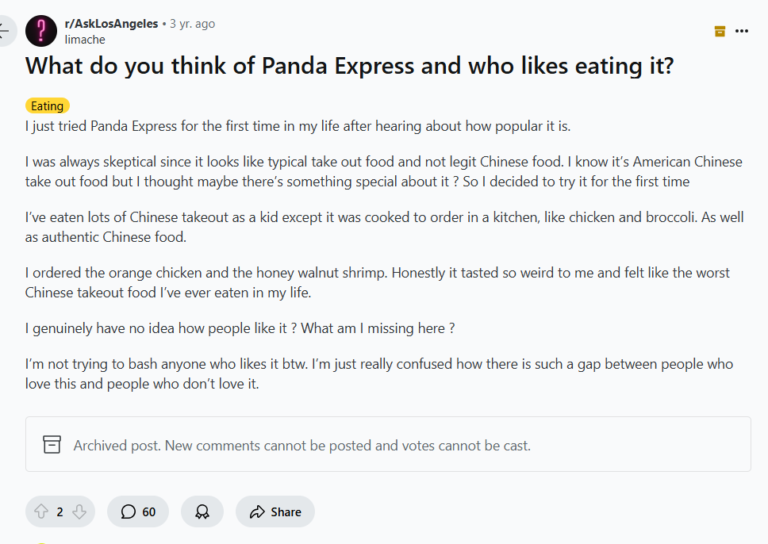This screenshot has width=768, height=544.
Task: Click the back arrow button
Action: click(x=5, y=31)
